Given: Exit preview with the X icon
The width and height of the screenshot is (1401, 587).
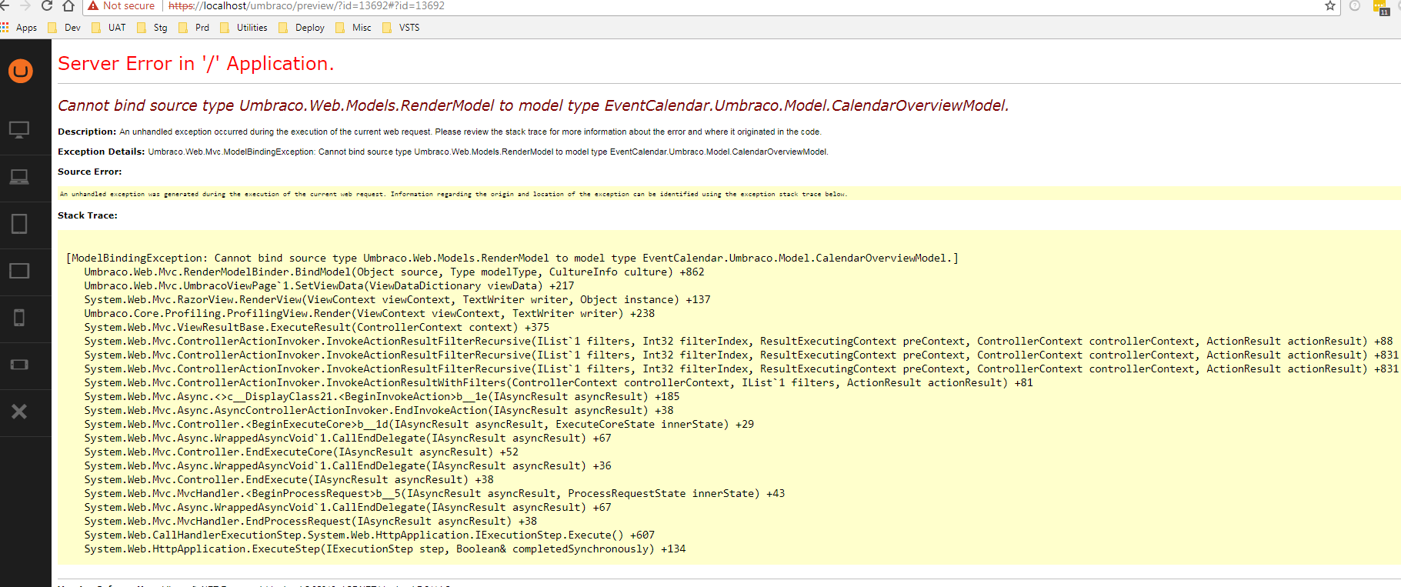Looking at the screenshot, I should (x=19, y=412).
